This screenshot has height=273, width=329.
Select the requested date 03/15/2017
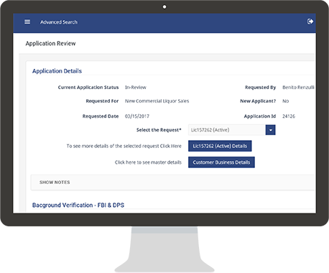tap(137, 116)
